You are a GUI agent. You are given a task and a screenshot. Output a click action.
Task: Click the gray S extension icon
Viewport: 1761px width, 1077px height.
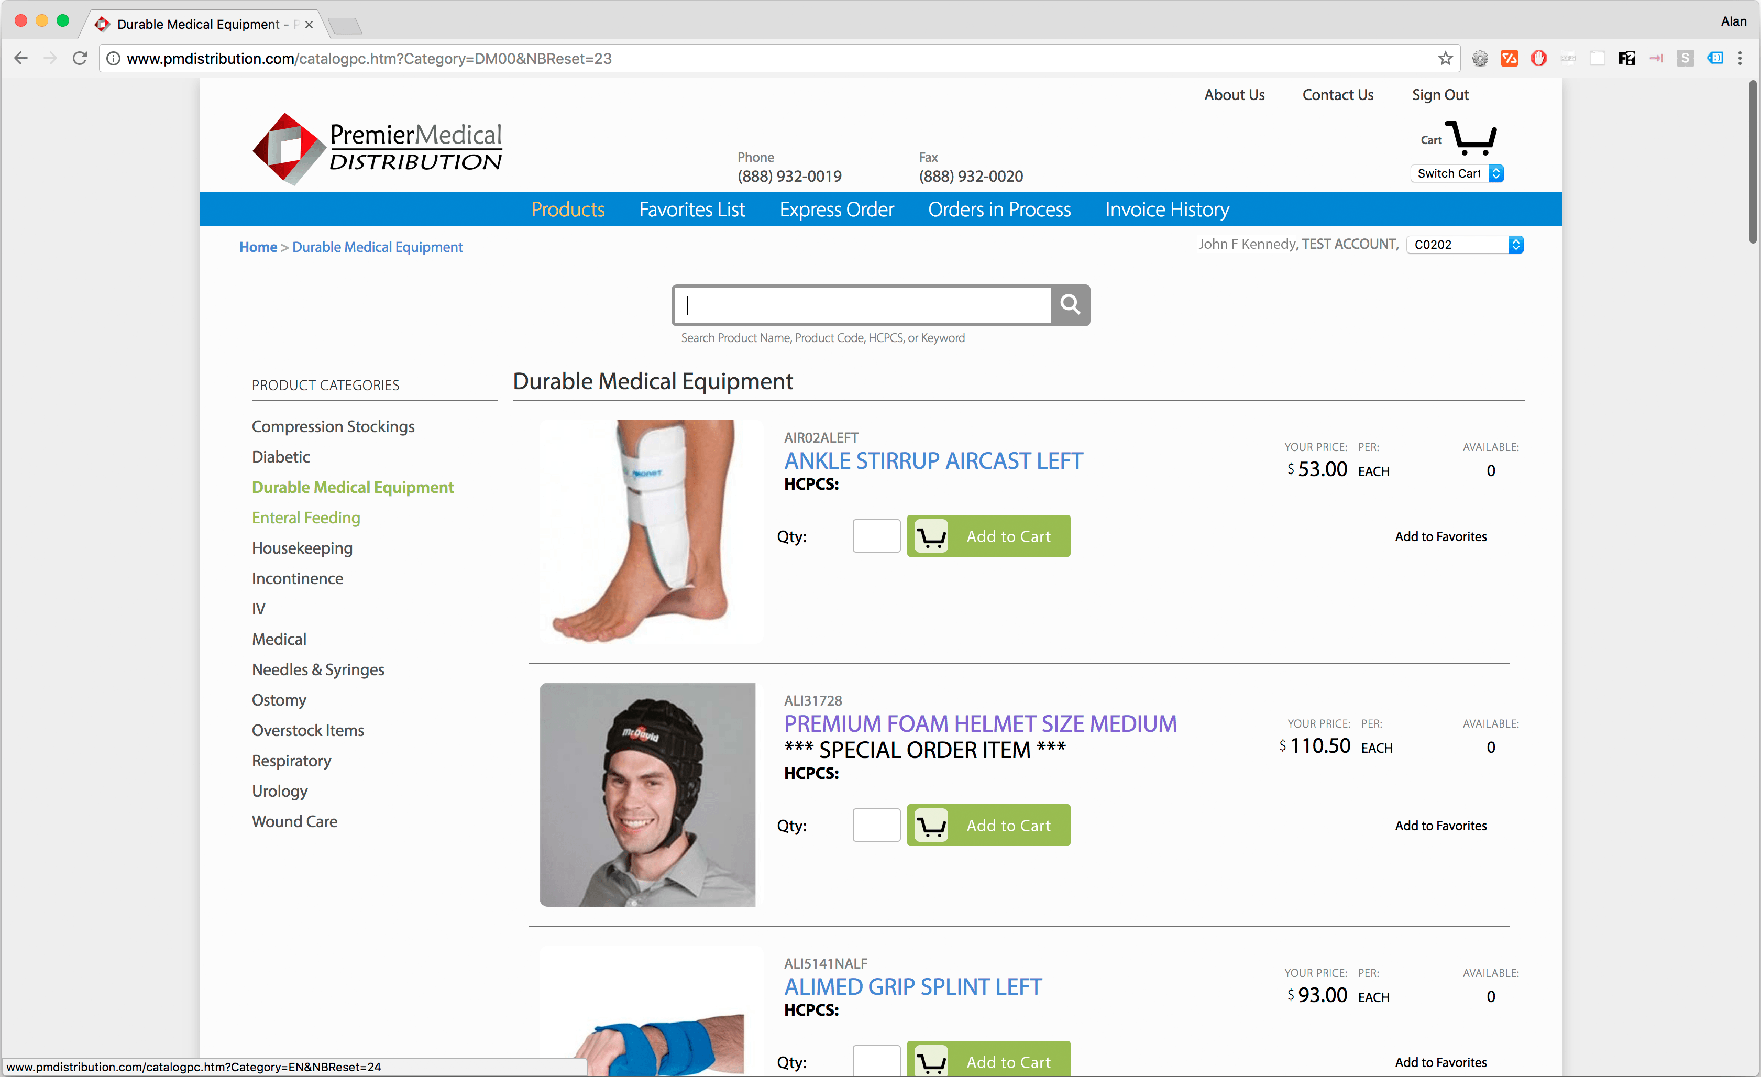click(x=1685, y=59)
